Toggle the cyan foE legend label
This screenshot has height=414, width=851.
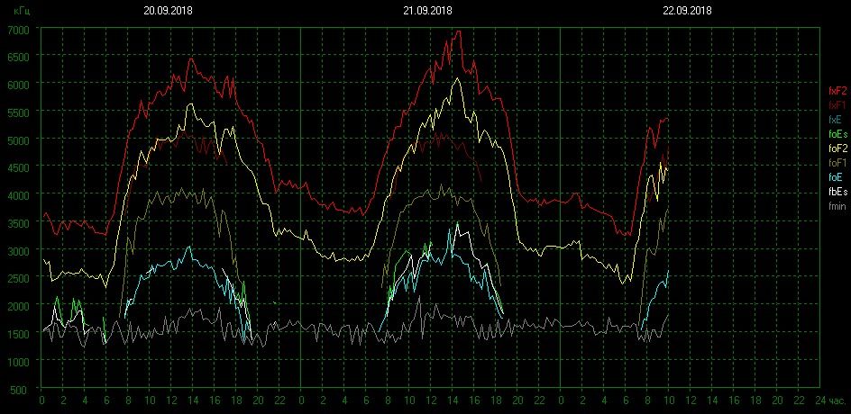(x=836, y=177)
